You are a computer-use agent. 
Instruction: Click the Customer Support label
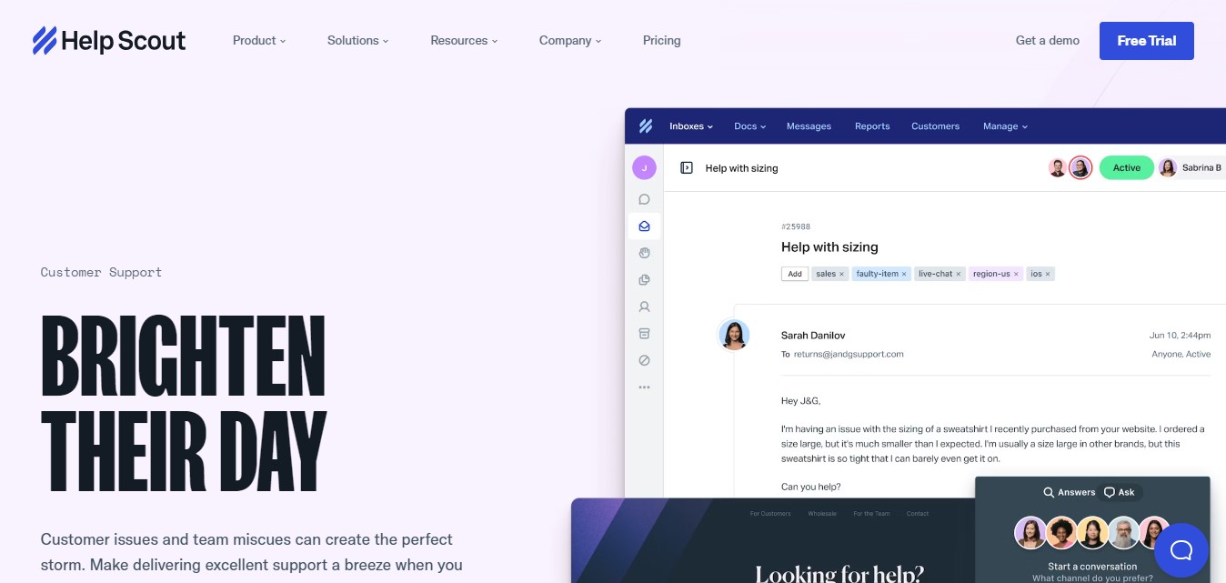click(x=101, y=272)
